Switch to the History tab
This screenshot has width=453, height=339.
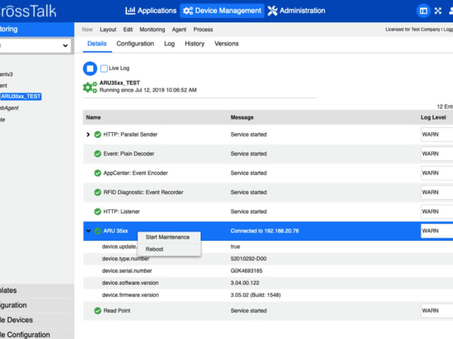pos(194,43)
